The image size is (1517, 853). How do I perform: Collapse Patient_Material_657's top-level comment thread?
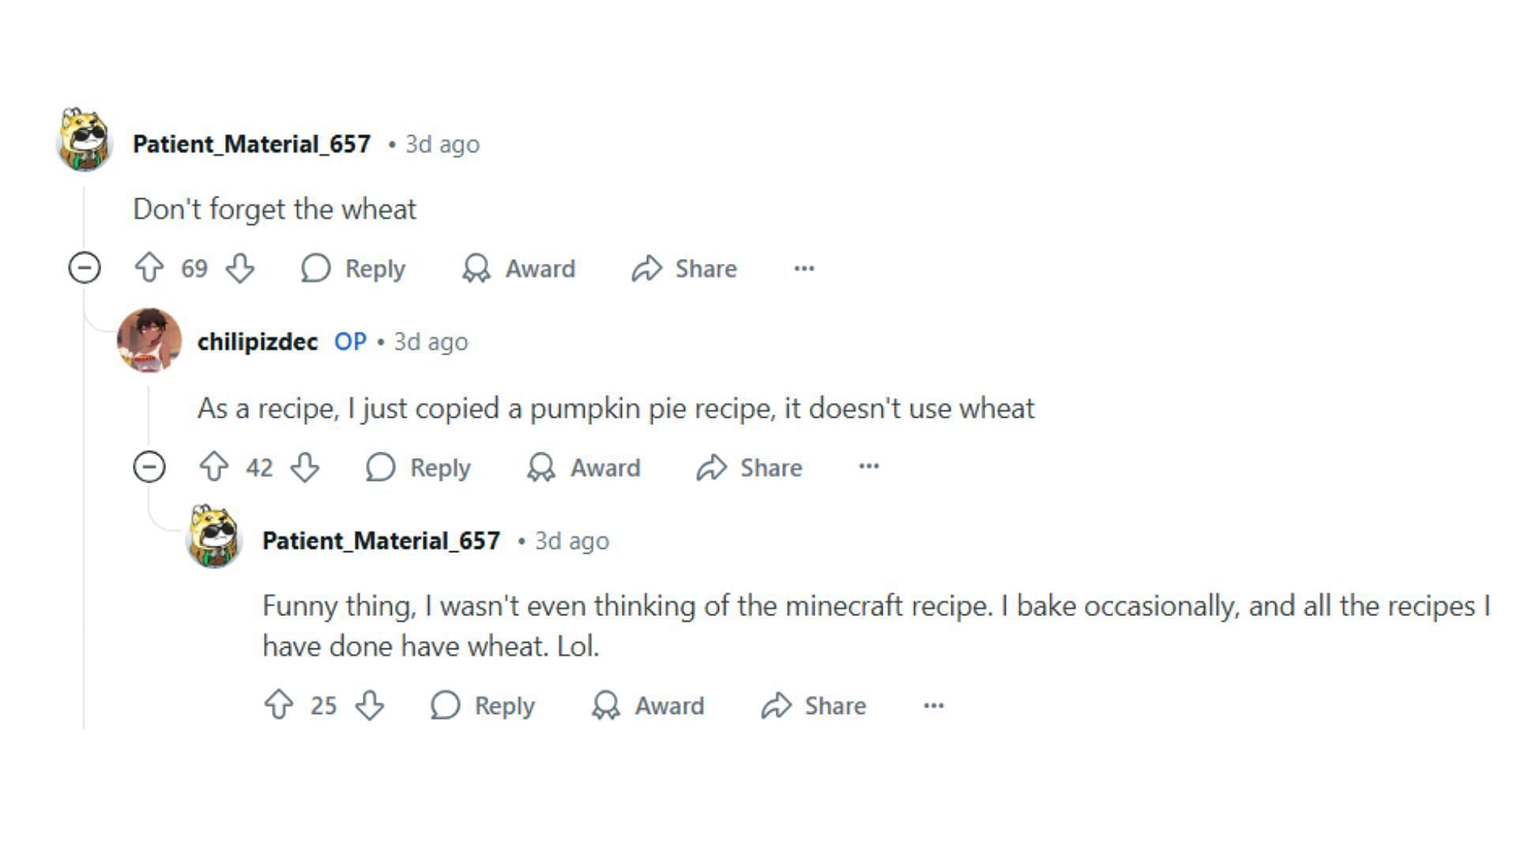pyautogui.click(x=85, y=269)
